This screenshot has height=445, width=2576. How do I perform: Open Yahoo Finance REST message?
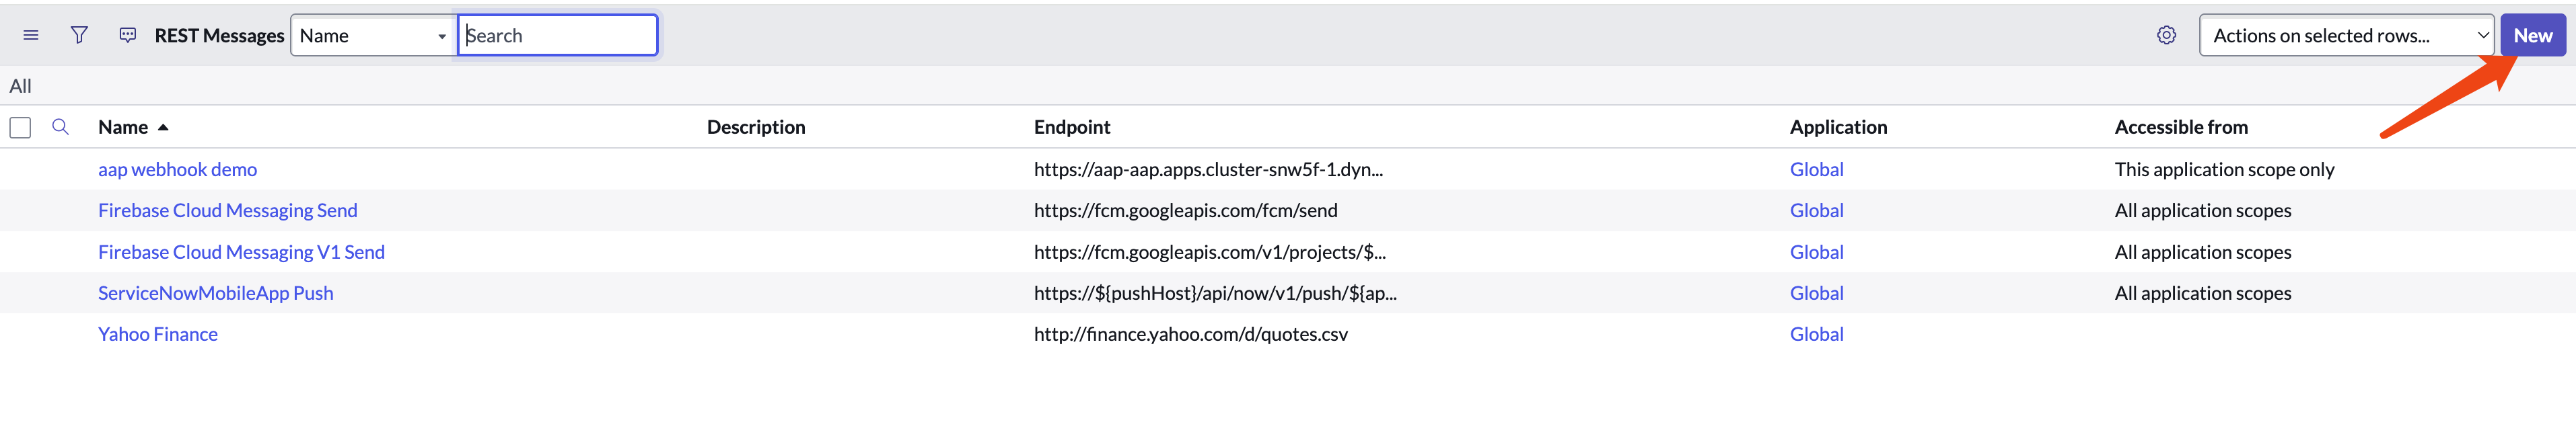click(x=157, y=334)
